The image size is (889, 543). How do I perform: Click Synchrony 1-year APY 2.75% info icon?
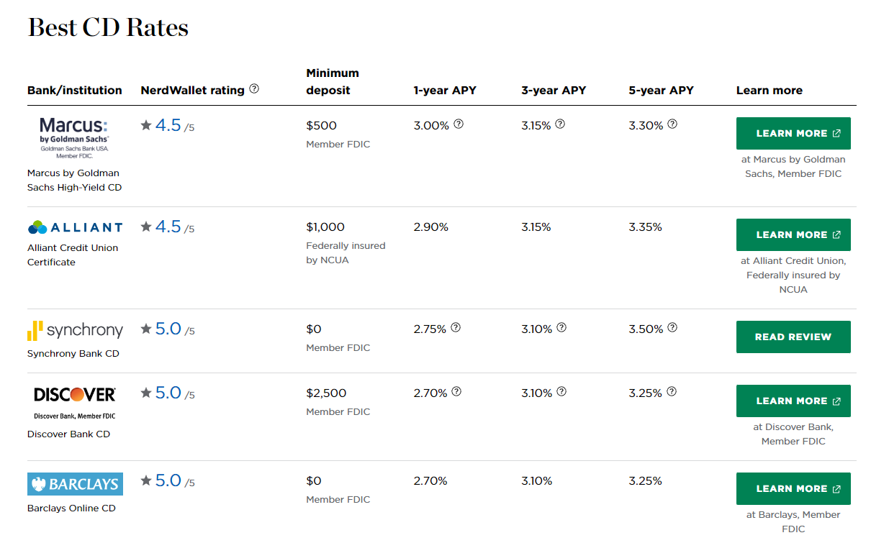tap(456, 328)
